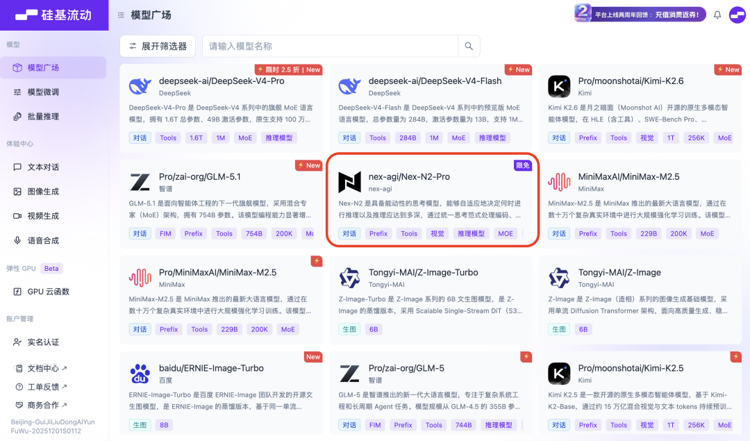Select 图像生成 menu item
Screen dimensions: 750x441
53,191
